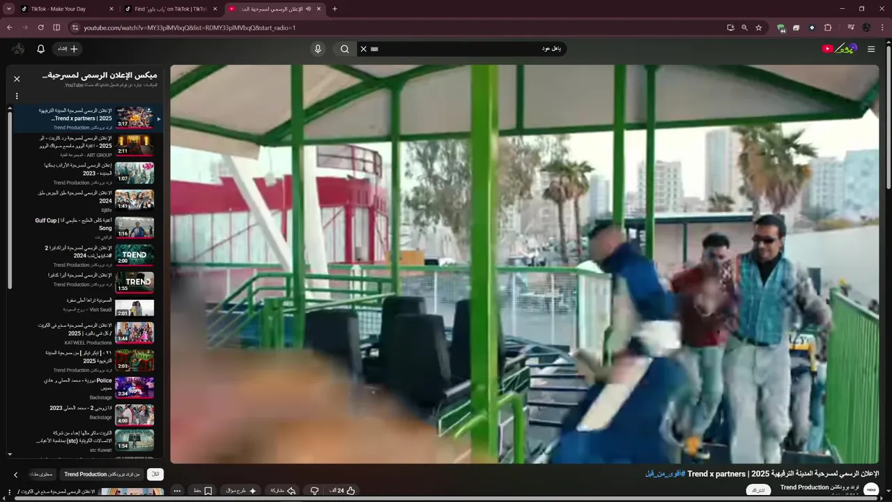
Task: Click the youtube.com address bar URL
Action: [190, 28]
